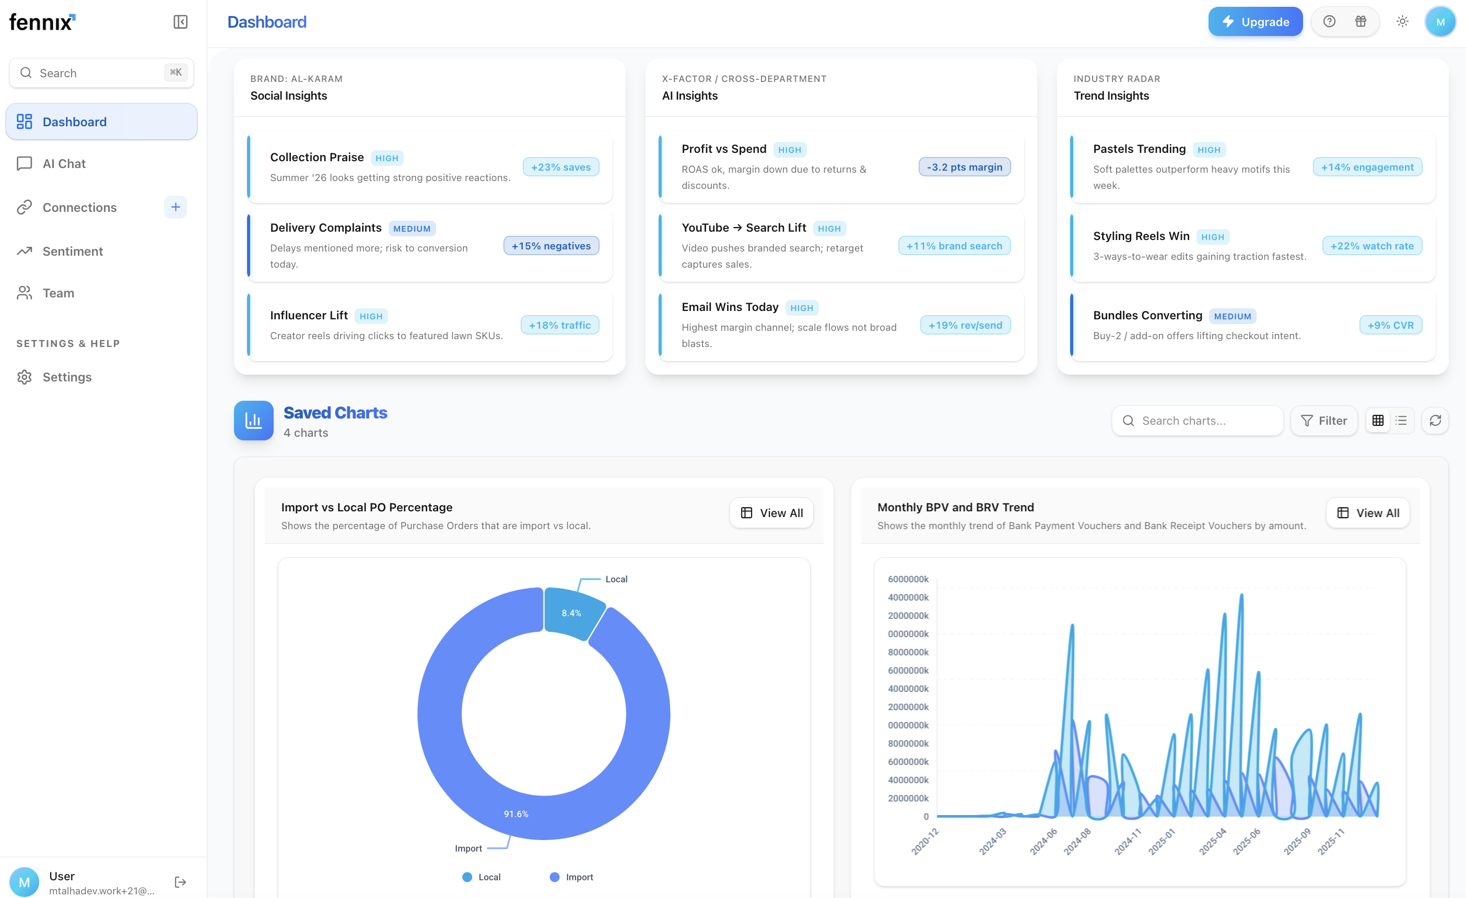Viewport: 1466px width, 898px height.
Task: Go to Sentiment page in sidebar
Action: 73,251
